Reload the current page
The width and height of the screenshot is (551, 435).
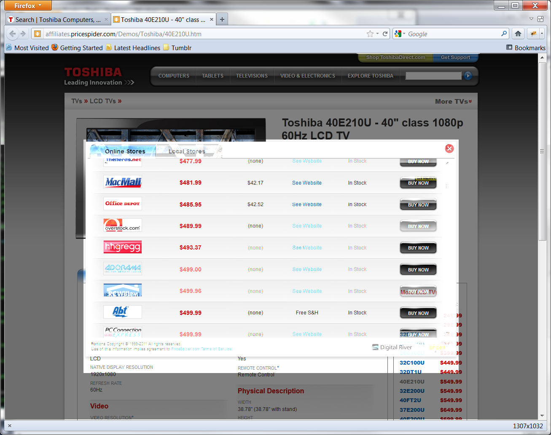(385, 34)
